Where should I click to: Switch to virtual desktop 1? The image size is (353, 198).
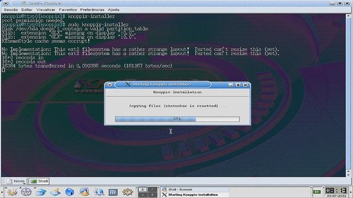(142, 189)
